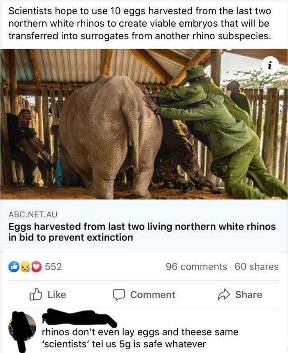This screenshot has height=353, width=288.
Task: Click the thumbs-up Like icon
Action: click(36, 294)
